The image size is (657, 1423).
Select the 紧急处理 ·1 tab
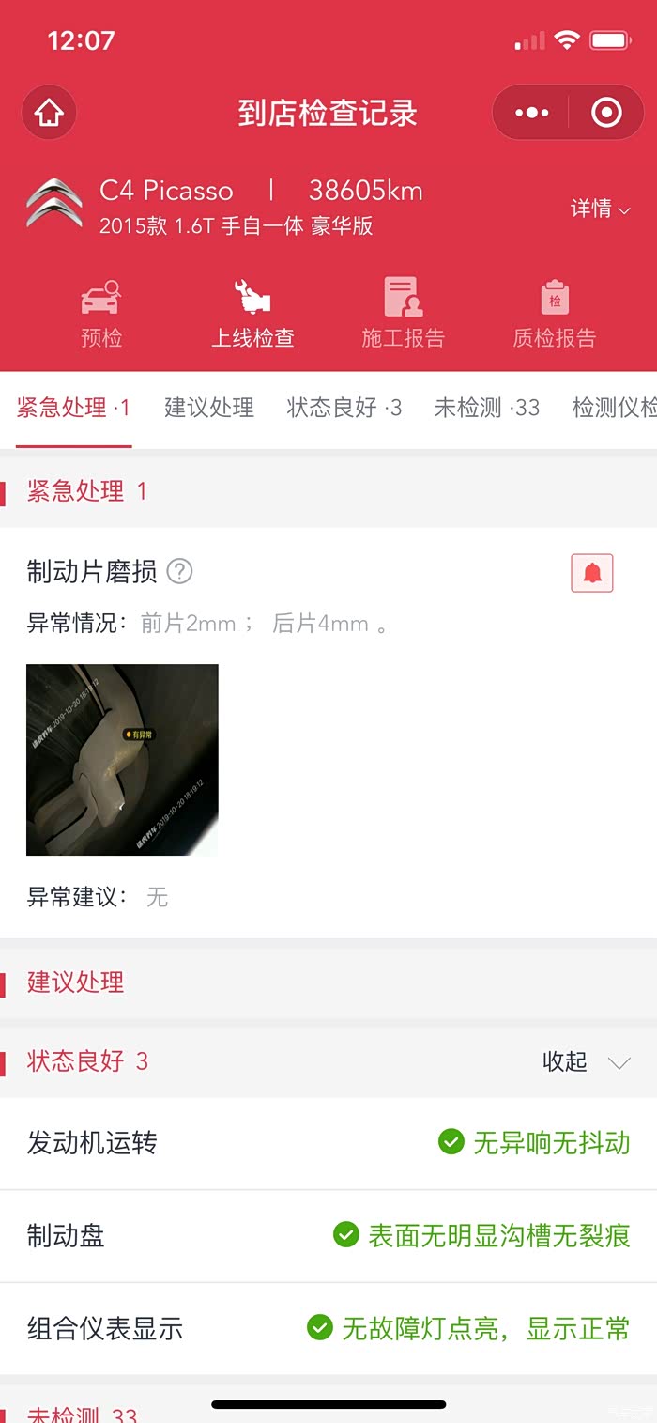tap(73, 408)
